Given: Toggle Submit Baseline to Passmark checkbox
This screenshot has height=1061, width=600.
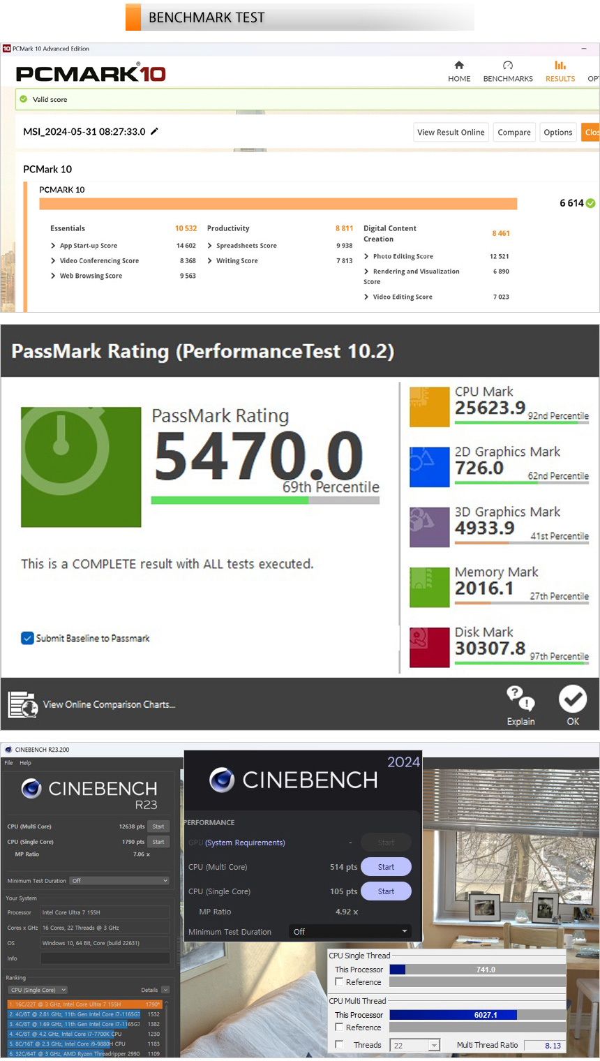Looking at the screenshot, I should (x=27, y=638).
